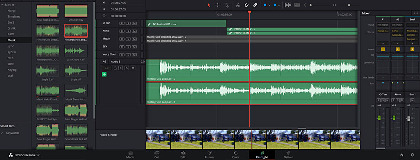Screen dimensions: 420x160
Task: Add an effect to Bus1 channel
Action: click(x=412, y=43)
